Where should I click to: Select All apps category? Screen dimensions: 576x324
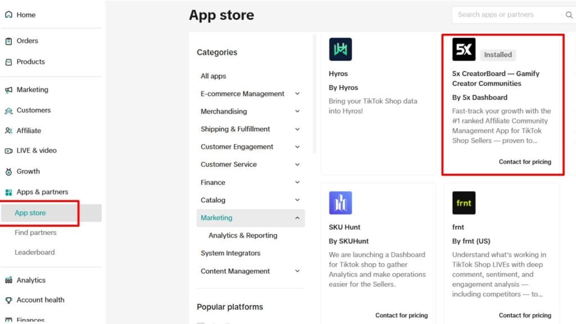213,76
